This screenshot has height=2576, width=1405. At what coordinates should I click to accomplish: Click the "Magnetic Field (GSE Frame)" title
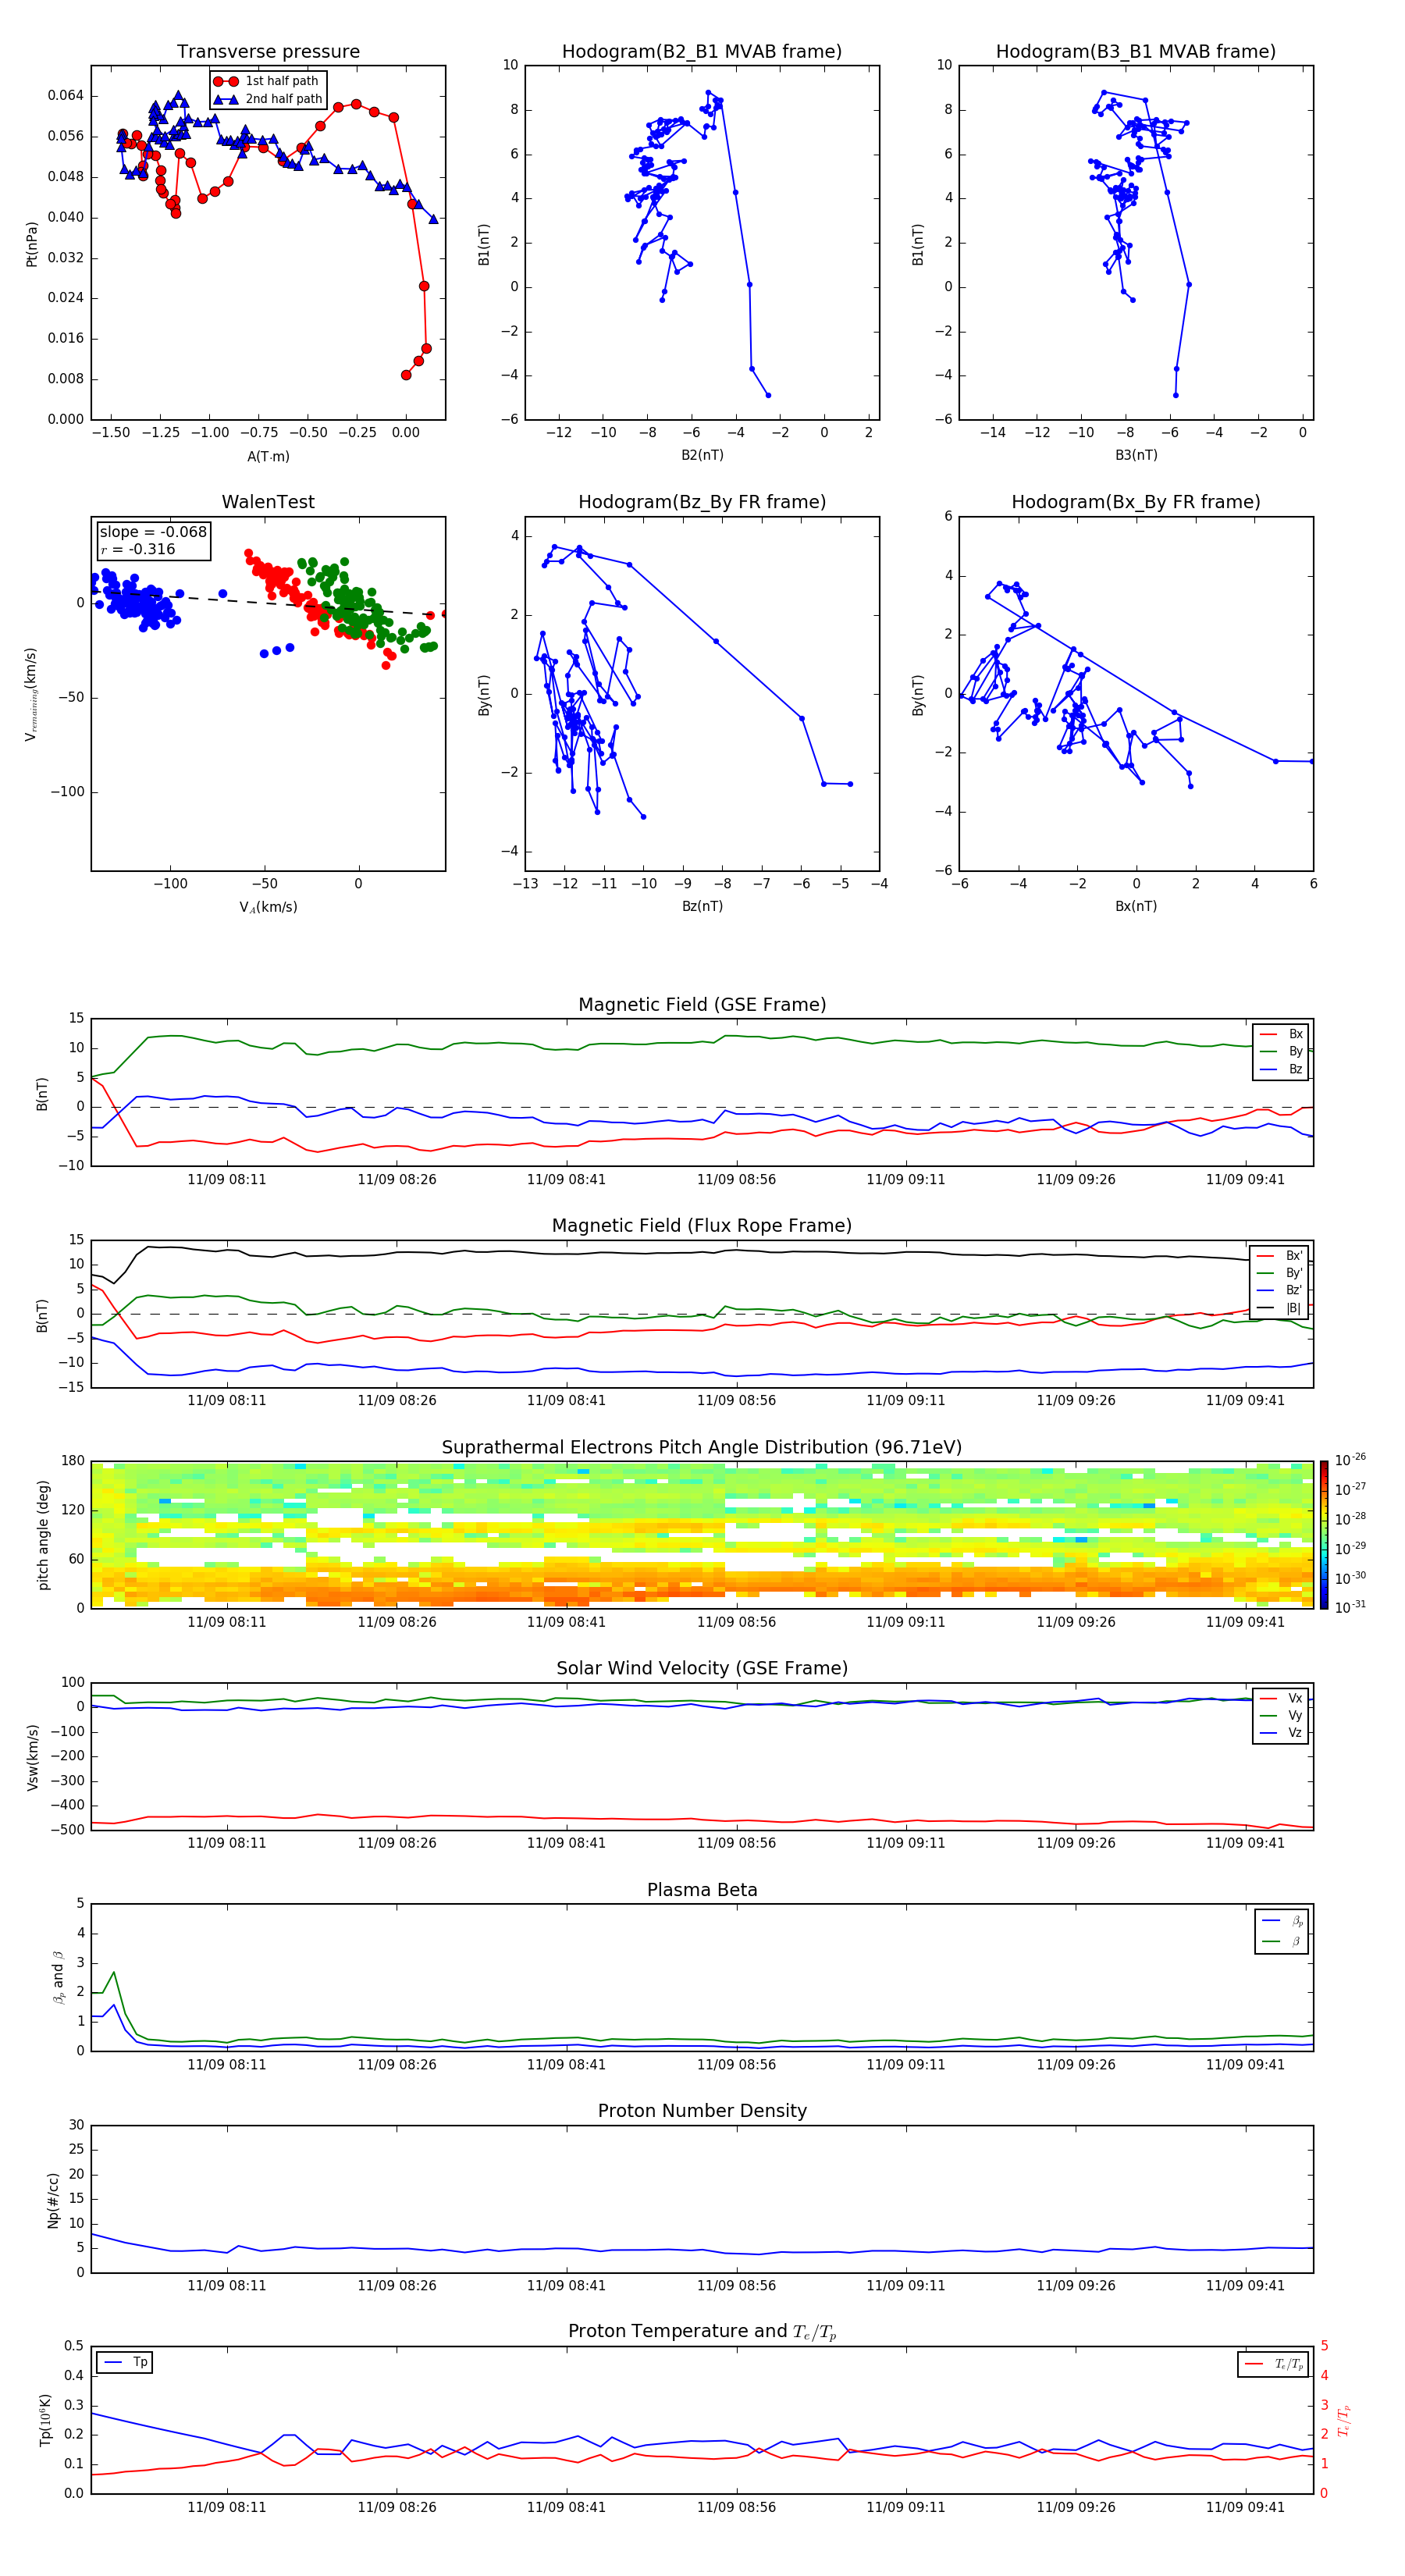(x=702, y=1005)
